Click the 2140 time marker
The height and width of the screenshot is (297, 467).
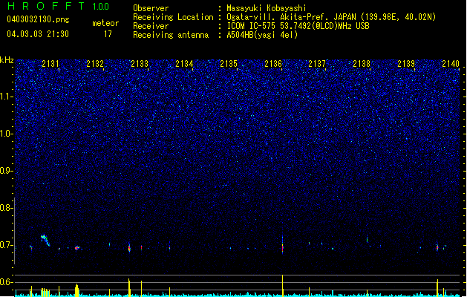[451, 64]
